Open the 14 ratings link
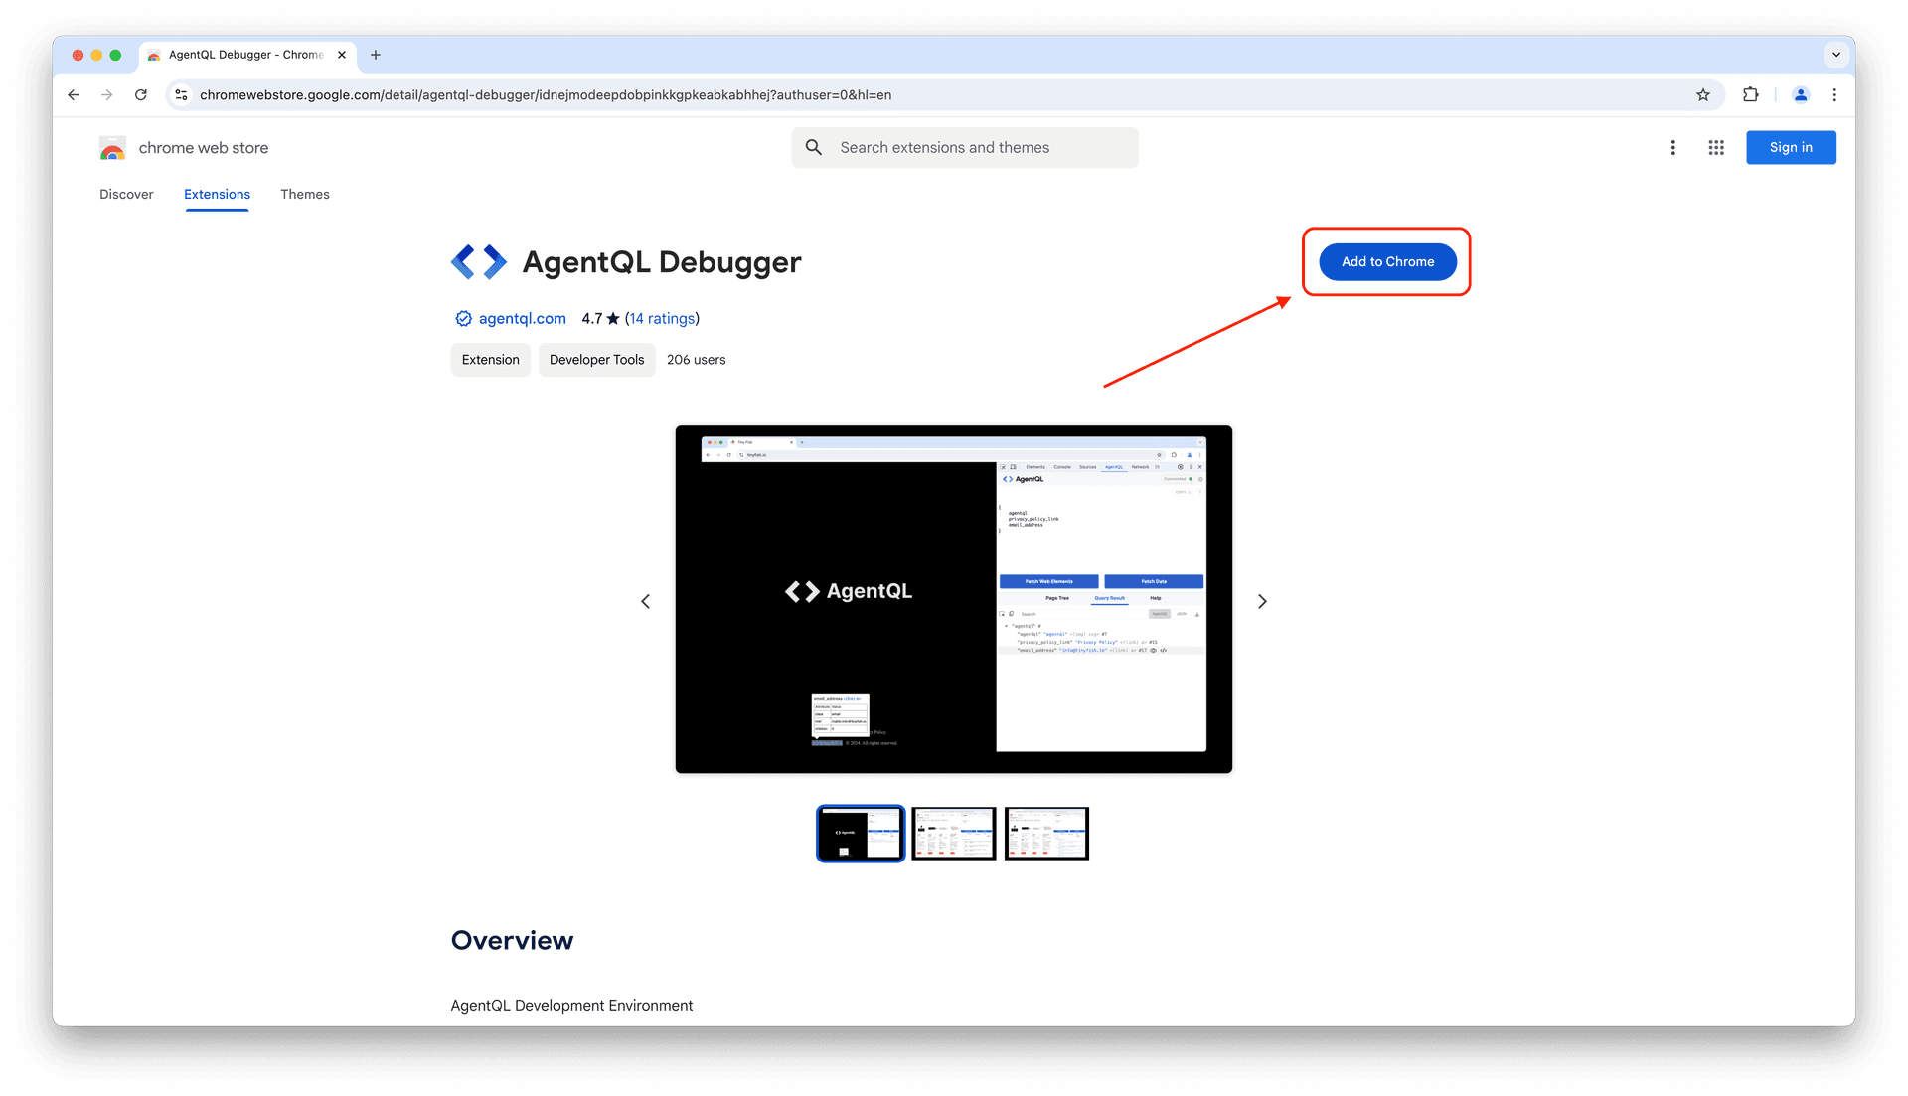 [x=662, y=318]
